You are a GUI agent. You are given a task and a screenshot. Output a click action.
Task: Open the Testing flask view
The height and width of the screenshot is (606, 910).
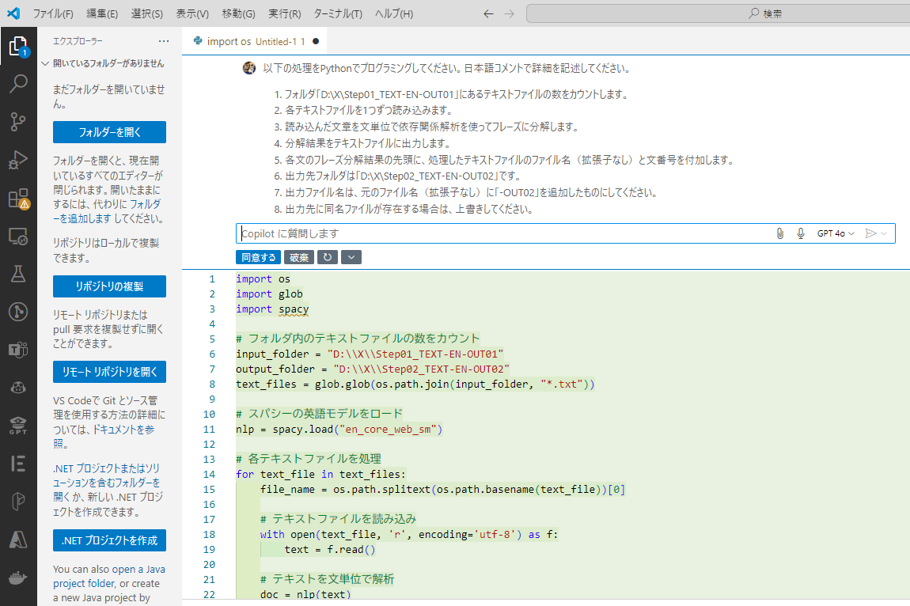18,274
